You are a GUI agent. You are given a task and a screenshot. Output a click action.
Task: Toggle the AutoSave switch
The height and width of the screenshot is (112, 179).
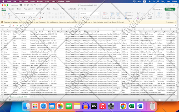tap(21, 5)
